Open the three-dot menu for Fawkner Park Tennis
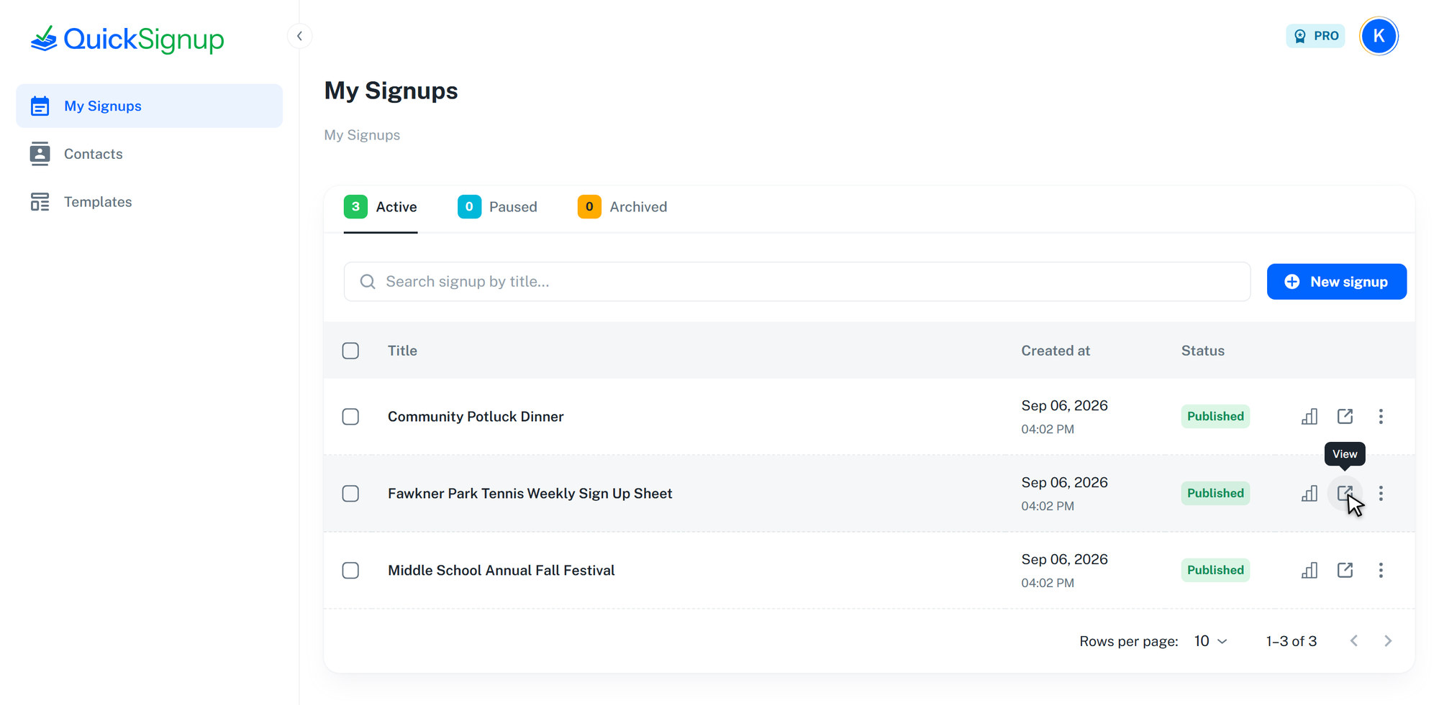 click(x=1381, y=494)
